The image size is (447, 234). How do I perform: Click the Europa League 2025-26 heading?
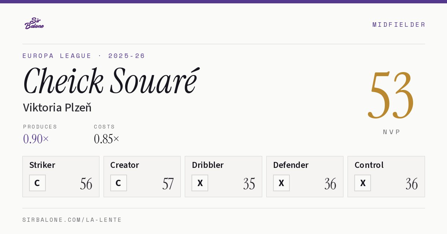click(x=84, y=56)
